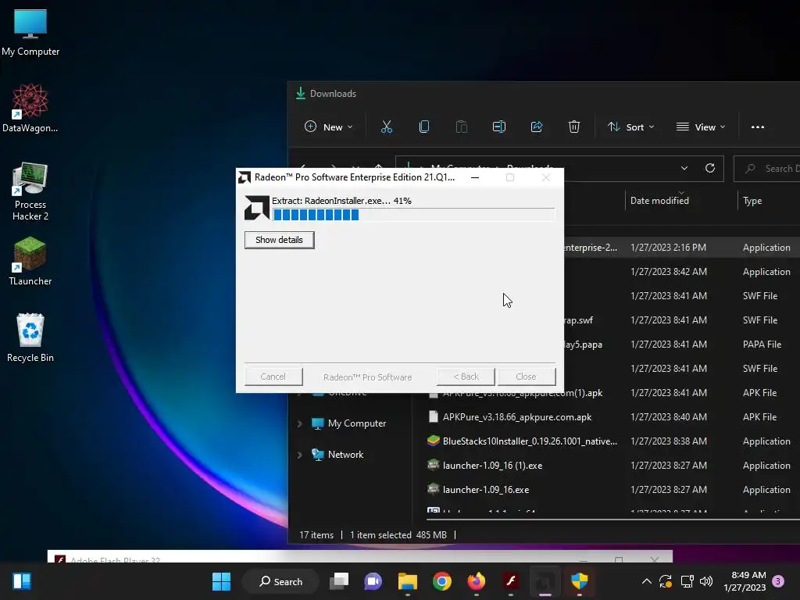
Task: Click the volume icon in the system tray
Action: (x=706, y=581)
